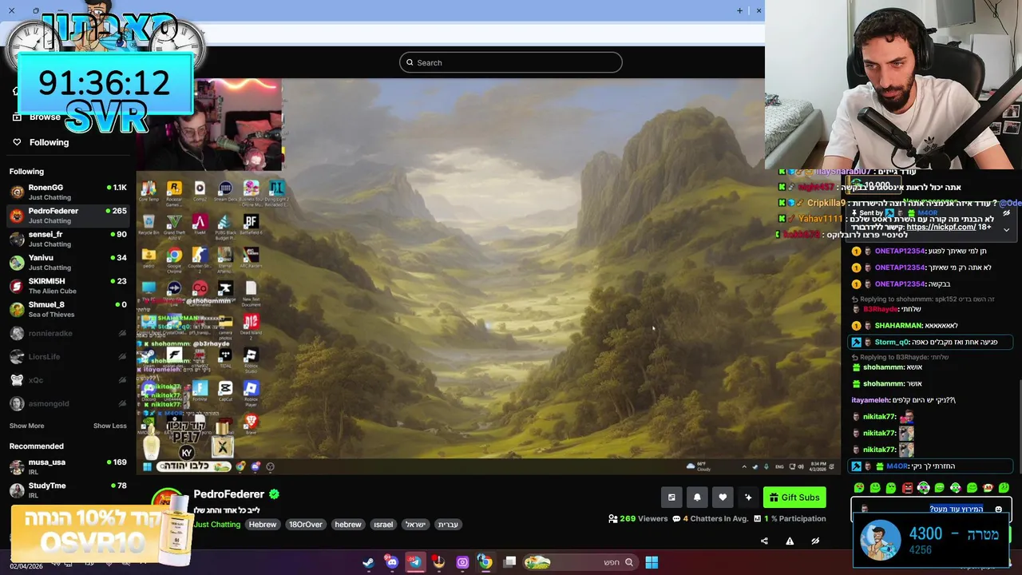This screenshot has height=575, width=1022.
Task: Click the share stream icon
Action: [764, 541]
